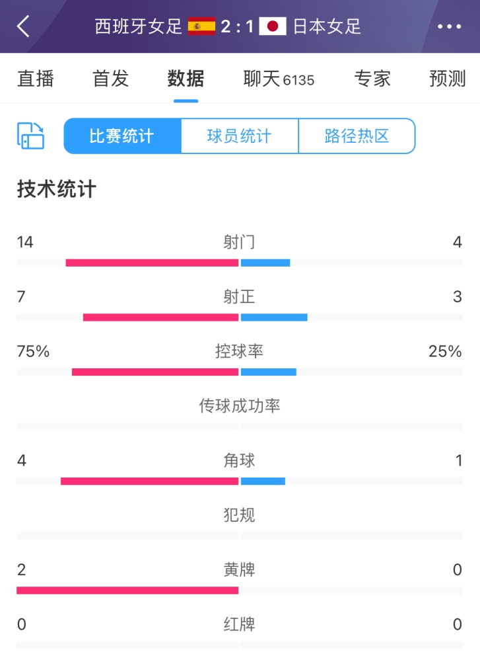This screenshot has height=668, width=480.
Task: Switch to the 直播 tab
Action: (x=36, y=79)
